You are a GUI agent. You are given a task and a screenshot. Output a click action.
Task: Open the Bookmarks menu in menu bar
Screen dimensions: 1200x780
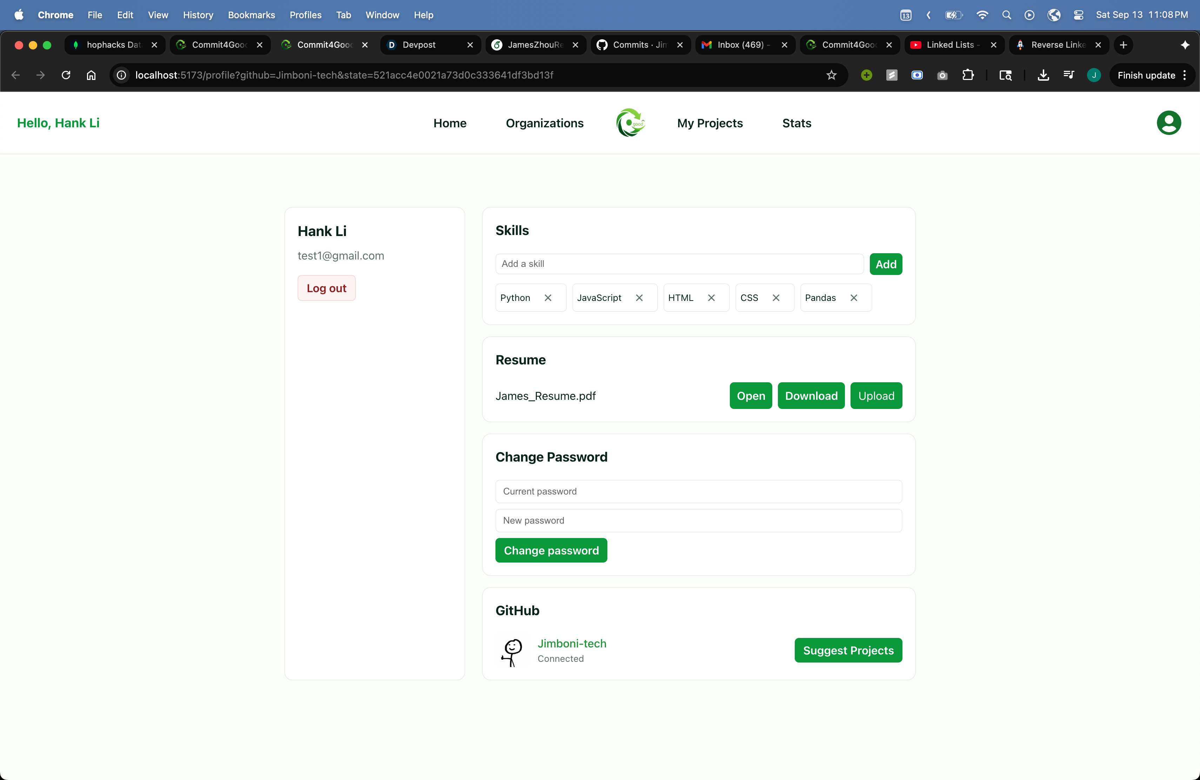coord(251,15)
